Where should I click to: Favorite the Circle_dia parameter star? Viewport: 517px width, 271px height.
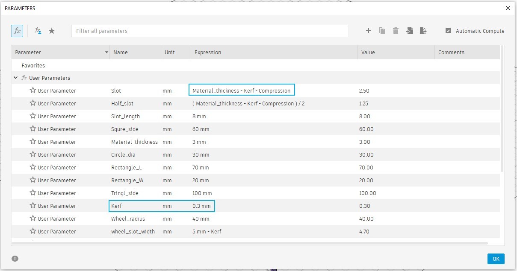pos(33,154)
